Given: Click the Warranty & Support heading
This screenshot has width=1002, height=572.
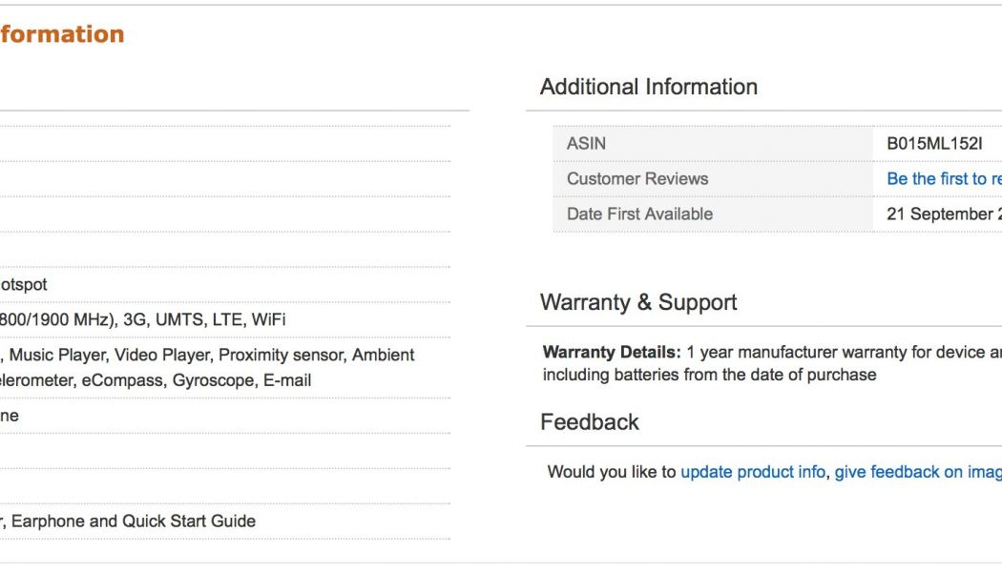Looking at the screenshot, I should [x=637, y=302].
